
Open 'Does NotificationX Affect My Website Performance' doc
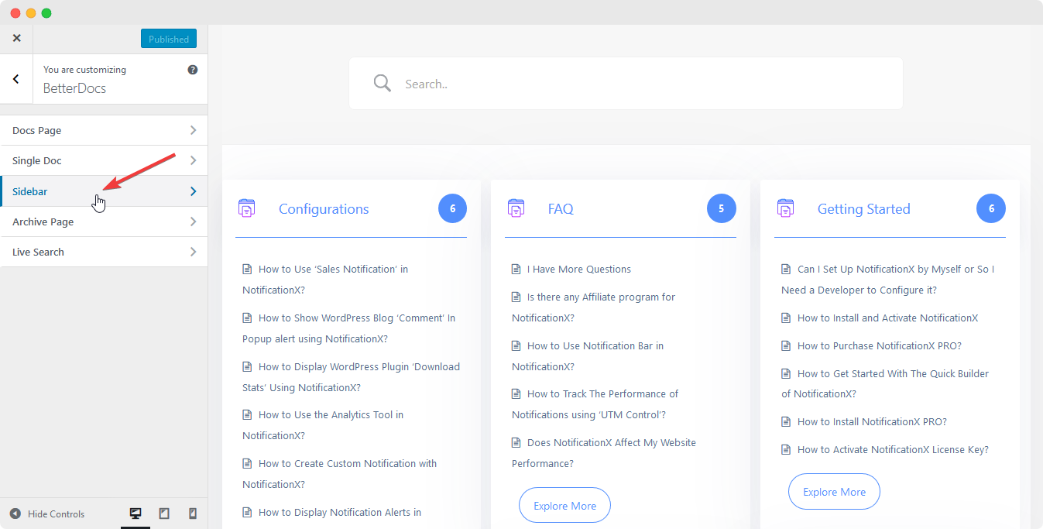tap(604, 453)
